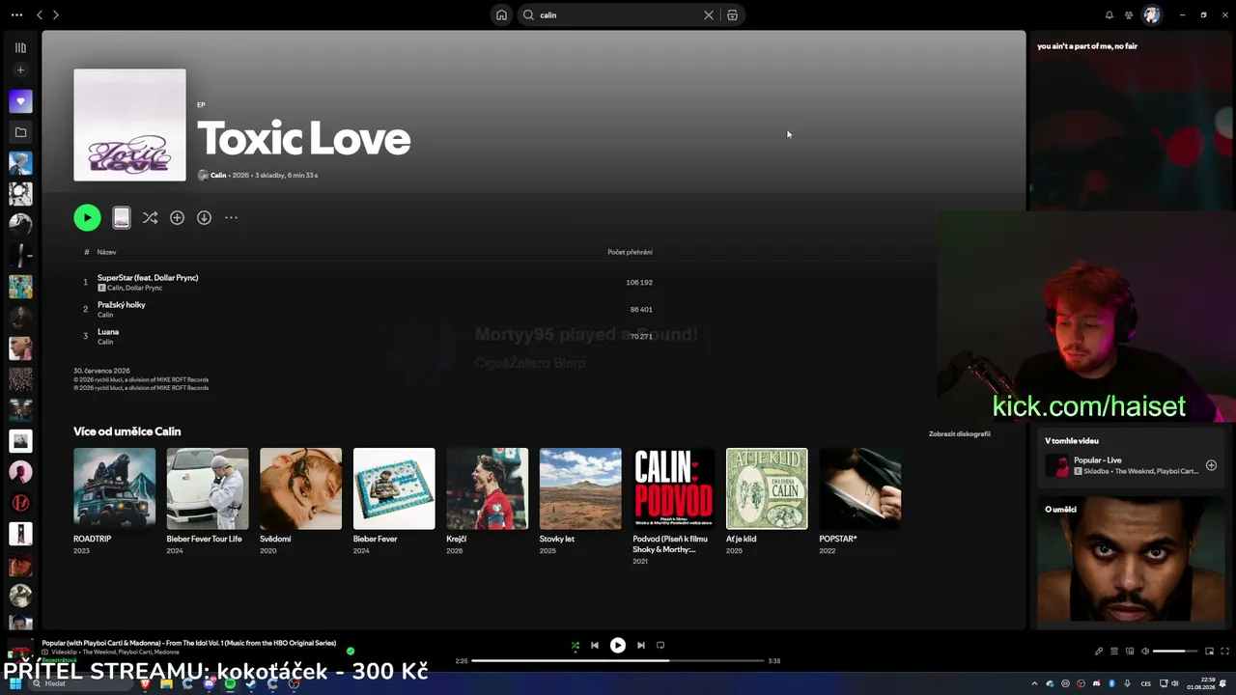1236x695 pixels.
Task: Open Connect to a device
Action: click(1130, 652)
